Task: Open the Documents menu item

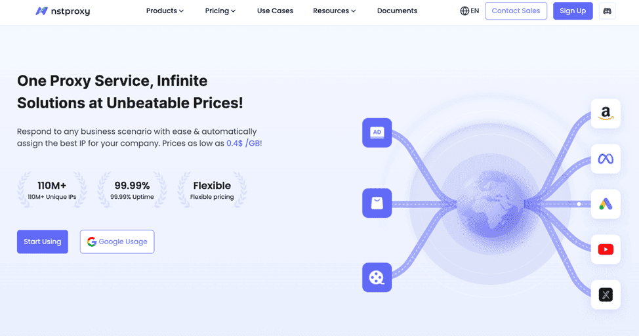Action: [x=397, y=11]
